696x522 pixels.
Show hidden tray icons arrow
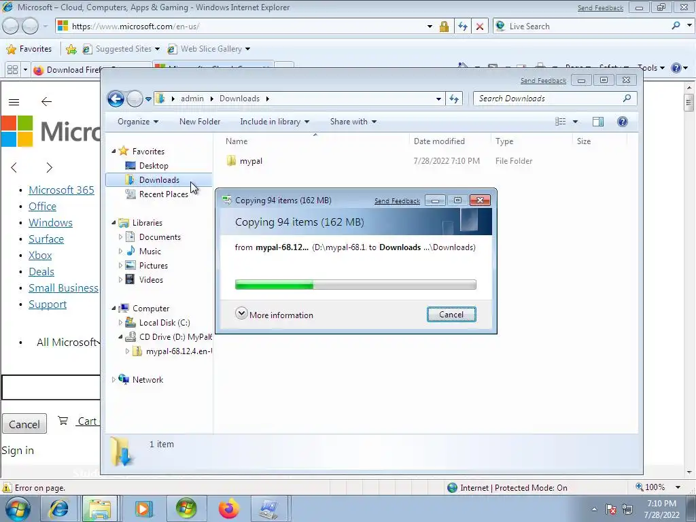(x=594, y=510)
